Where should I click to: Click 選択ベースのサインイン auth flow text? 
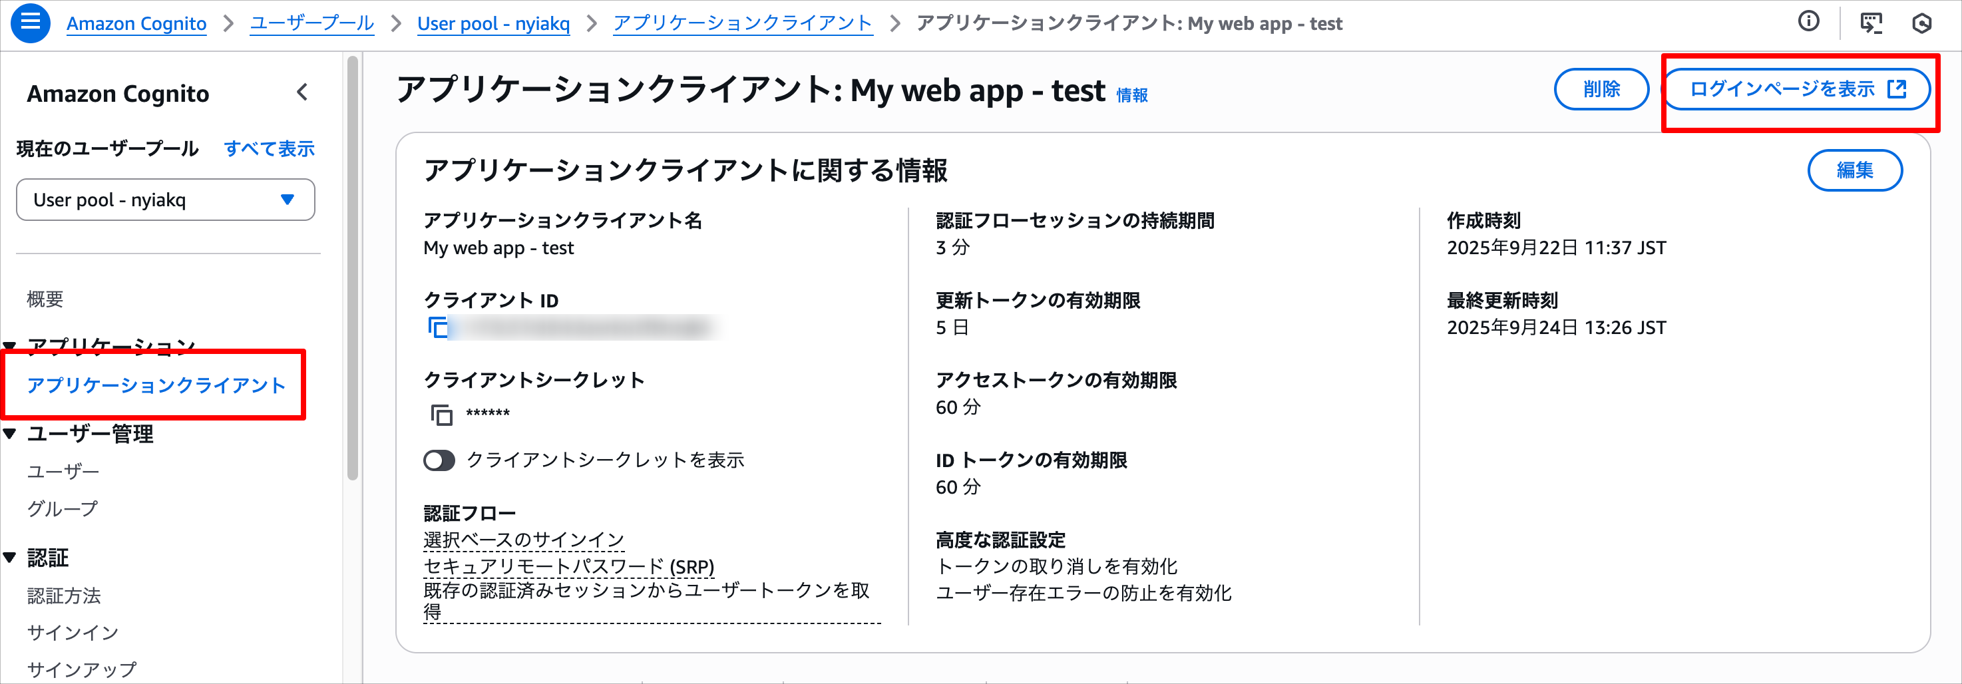pos(524,540)
